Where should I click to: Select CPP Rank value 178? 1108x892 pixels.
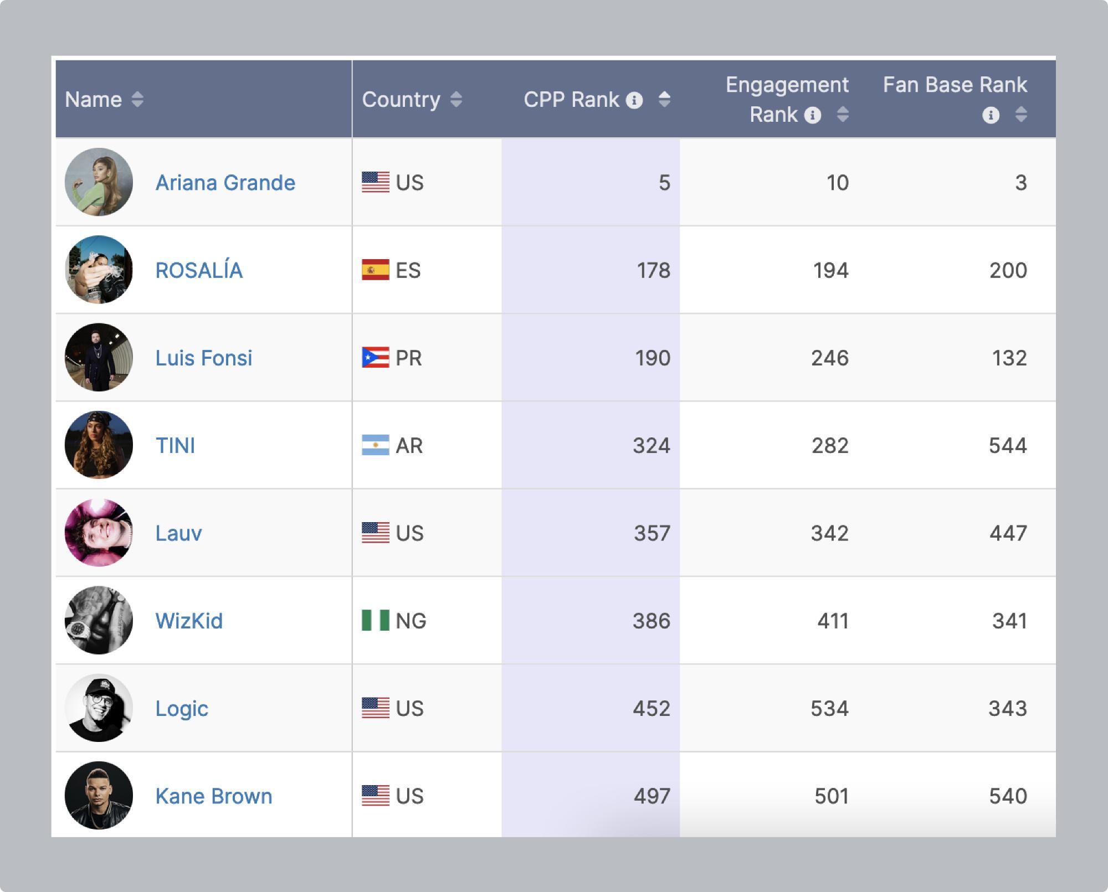(x=654, y=270)
